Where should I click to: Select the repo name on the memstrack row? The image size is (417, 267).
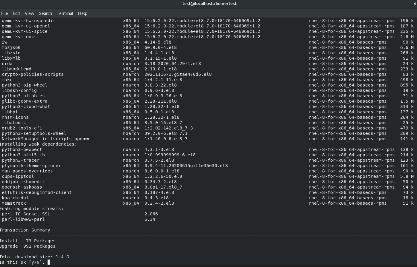(x=348, y=203)
